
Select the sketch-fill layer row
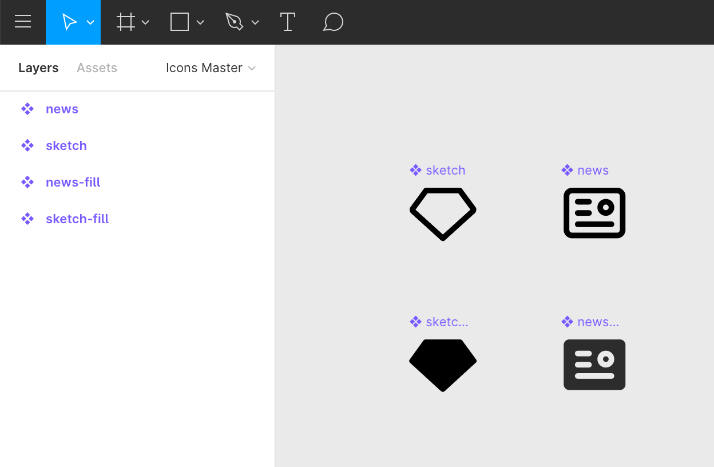click(137, 219)
